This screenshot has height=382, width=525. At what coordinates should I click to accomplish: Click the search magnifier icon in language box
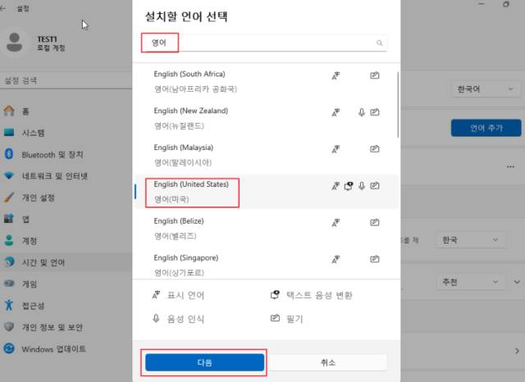pos(379,43)
